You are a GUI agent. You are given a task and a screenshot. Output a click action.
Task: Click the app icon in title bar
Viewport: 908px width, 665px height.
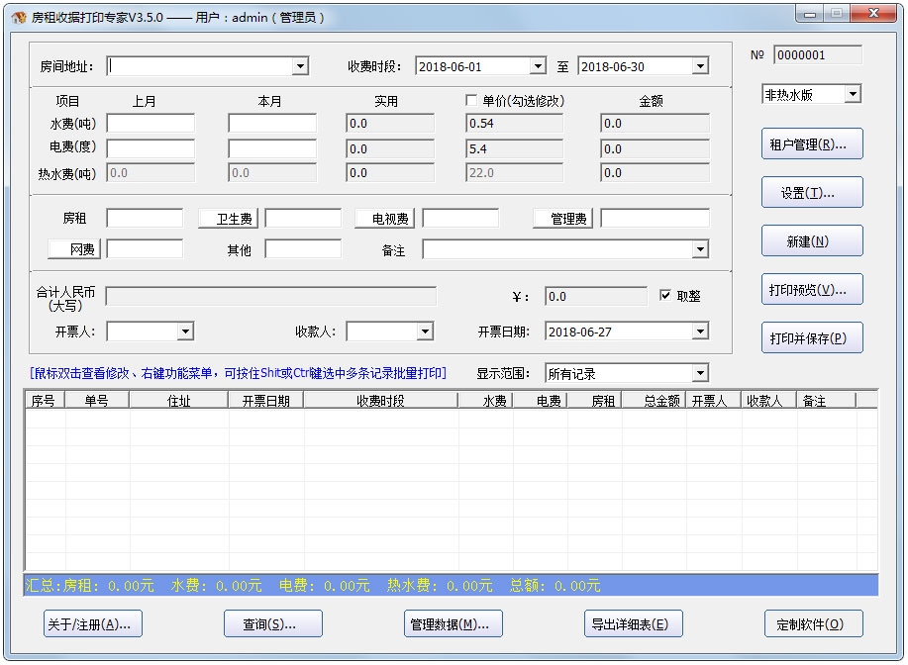pyautogui.click(x=19, y=18)
